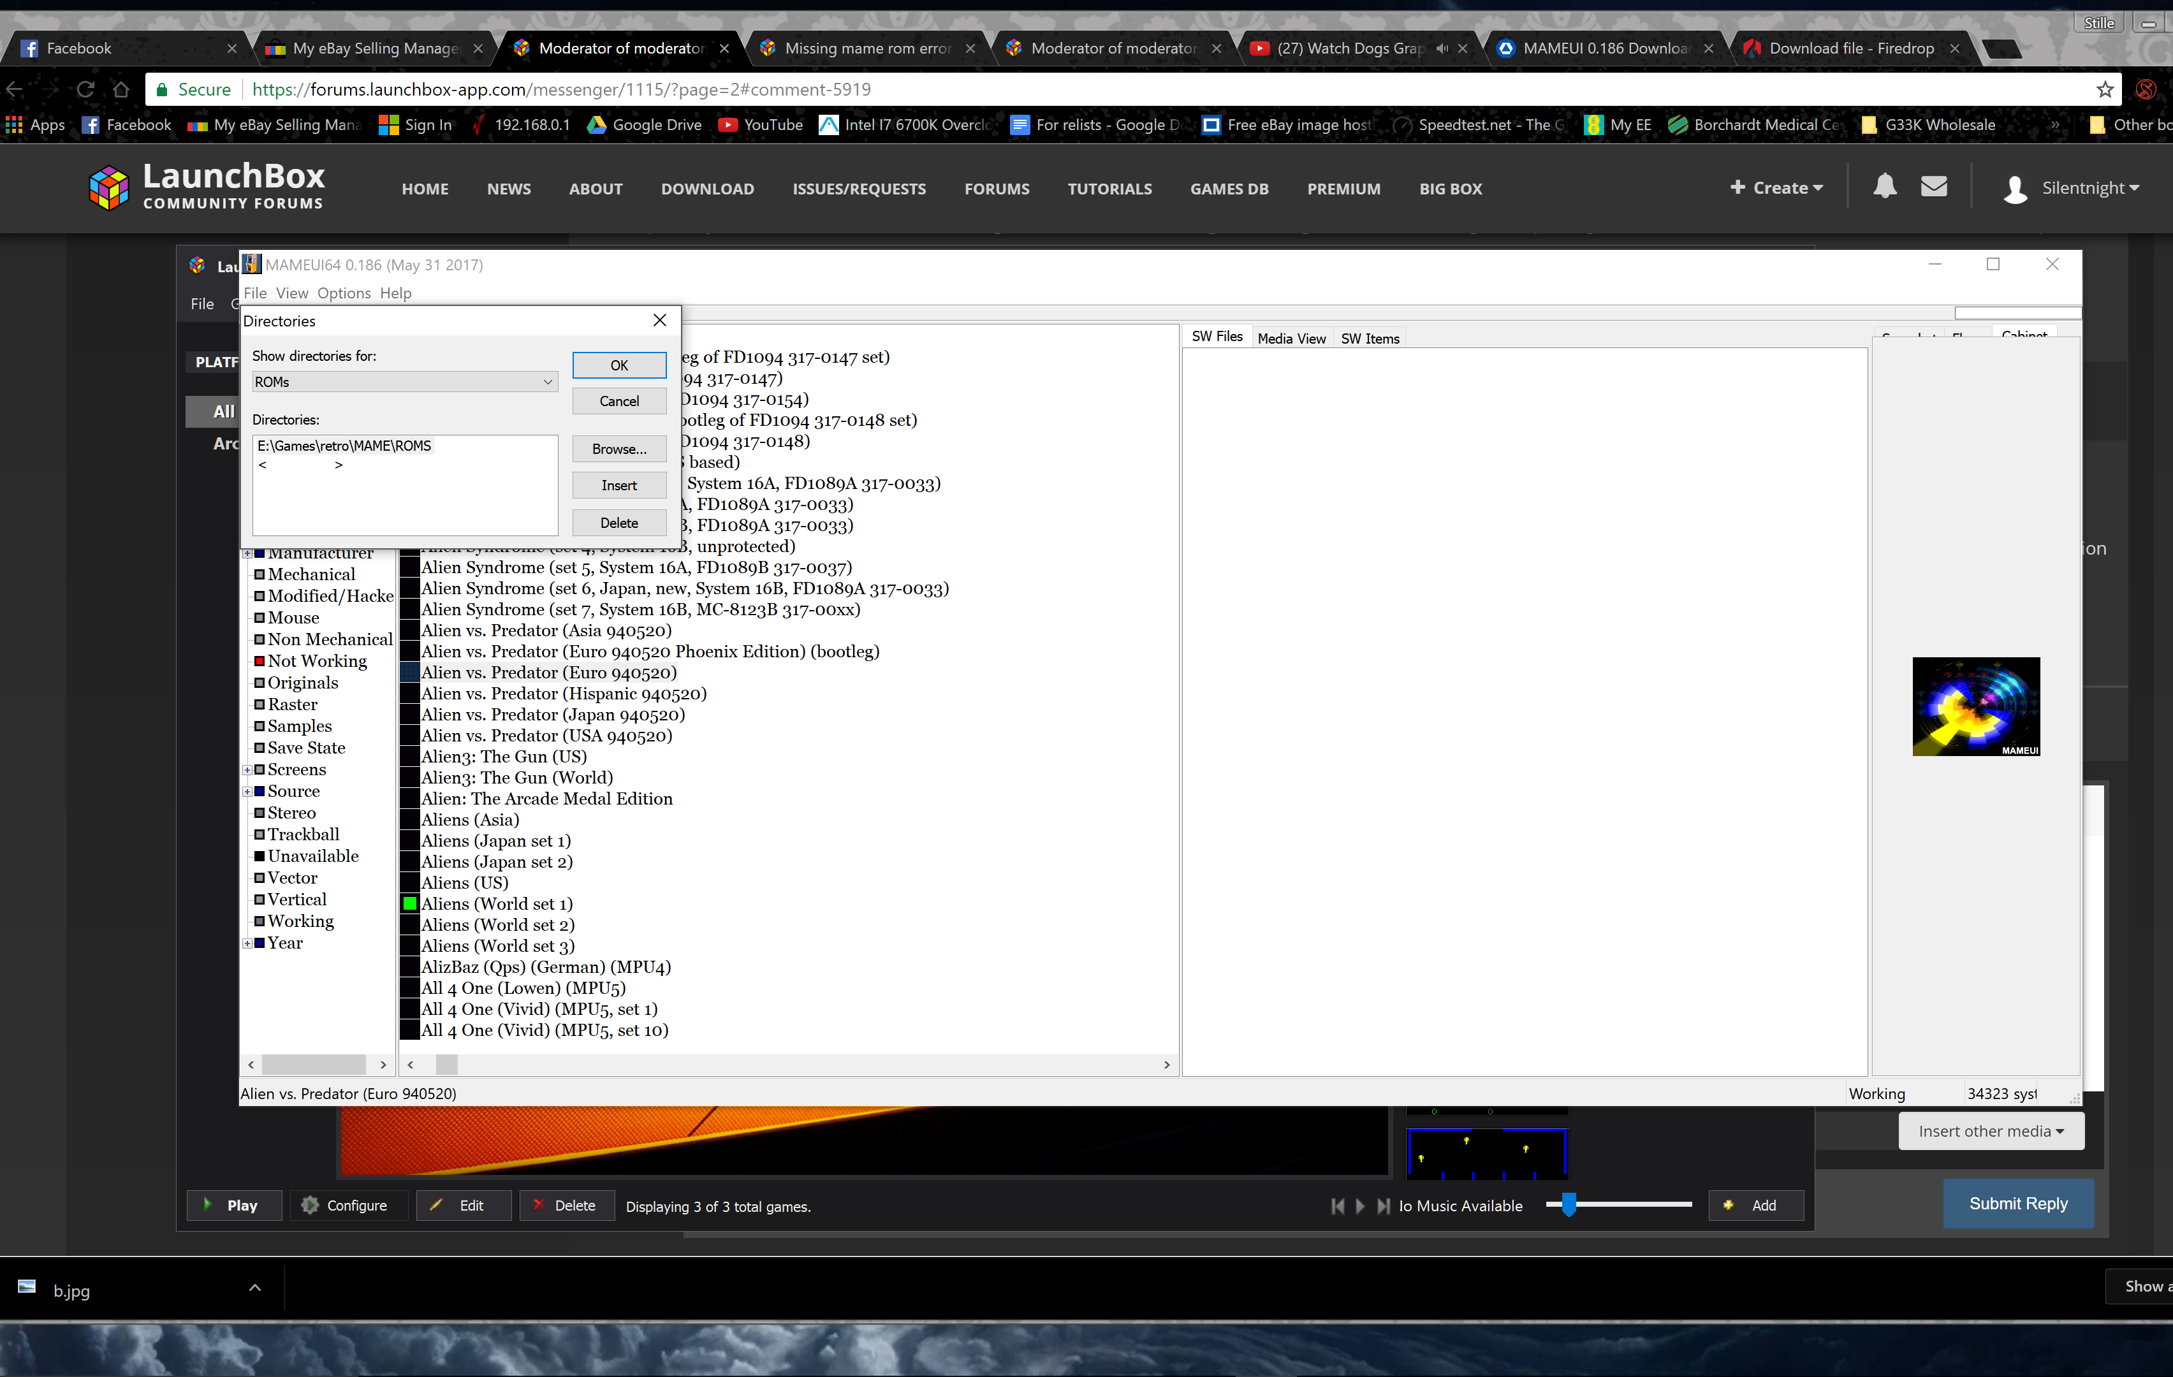Expand the Source tree folder
Viewport: 2173px width, 1377px height.
click(247, 791)
